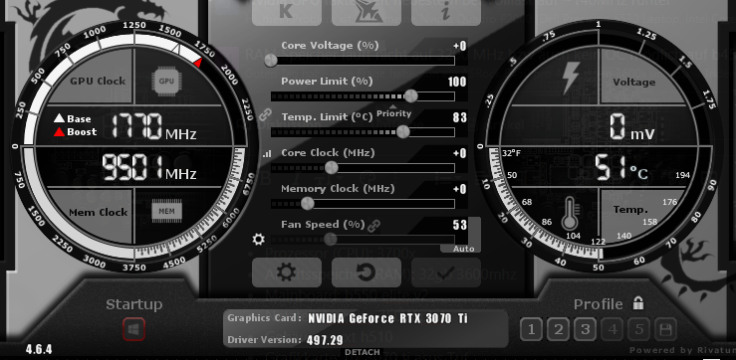Click the DETACH label at the bottom
This screenshot has width=736, height=360.
pyautogui.click(x=363, y=352)
